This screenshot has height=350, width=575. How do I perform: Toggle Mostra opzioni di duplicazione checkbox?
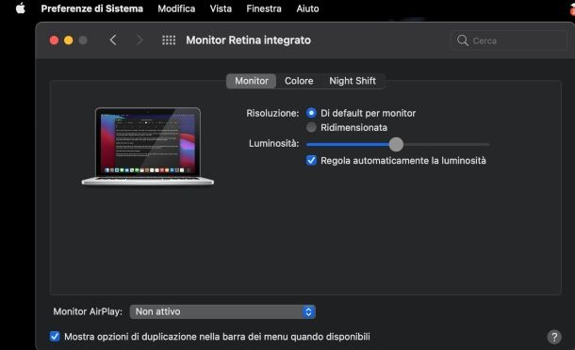click(55, 337)
